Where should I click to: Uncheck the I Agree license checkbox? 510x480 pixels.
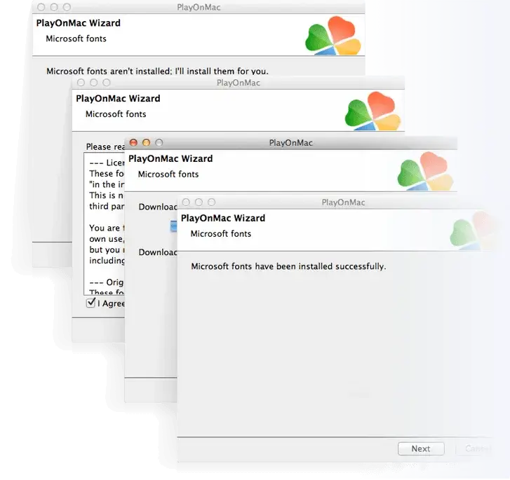tap(90, 303)
